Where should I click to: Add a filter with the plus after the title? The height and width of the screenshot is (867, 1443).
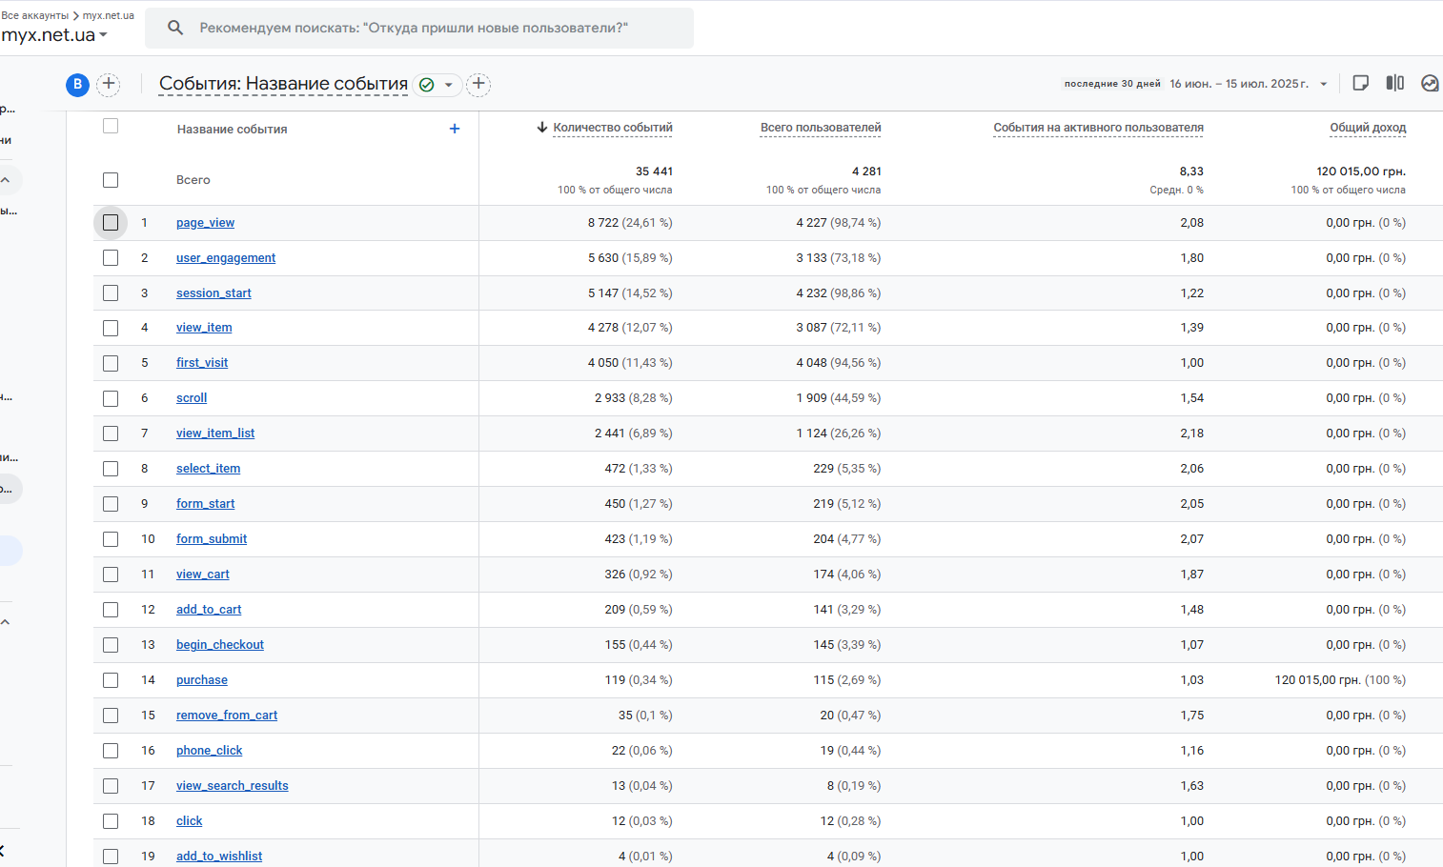point(478,84)
